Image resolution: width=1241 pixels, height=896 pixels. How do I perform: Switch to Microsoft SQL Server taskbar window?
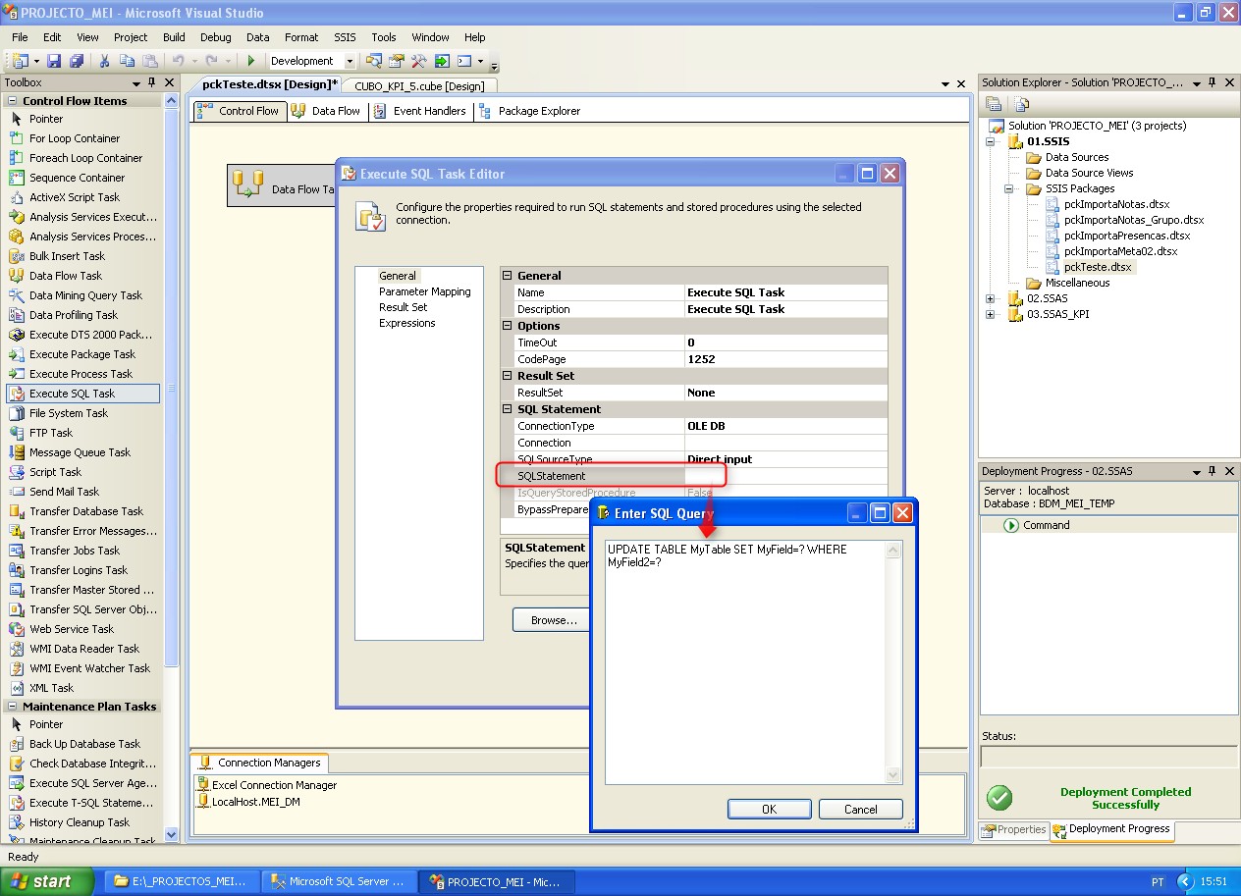point(340,881)
